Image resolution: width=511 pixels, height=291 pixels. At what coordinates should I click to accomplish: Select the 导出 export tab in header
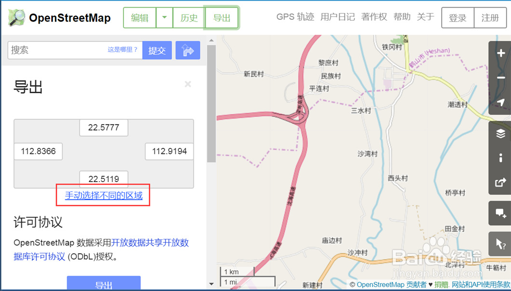click(x=222, y=18)
